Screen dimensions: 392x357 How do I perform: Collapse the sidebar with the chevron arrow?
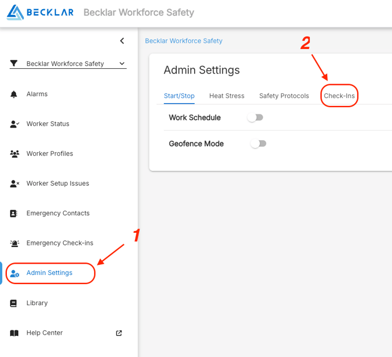click(x=122, y=41)
